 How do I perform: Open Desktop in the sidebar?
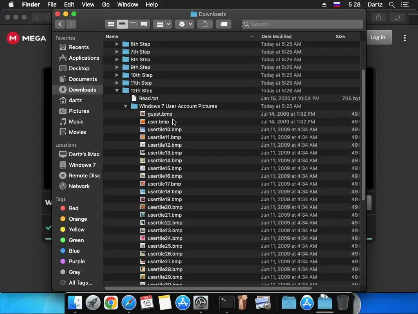77,69
